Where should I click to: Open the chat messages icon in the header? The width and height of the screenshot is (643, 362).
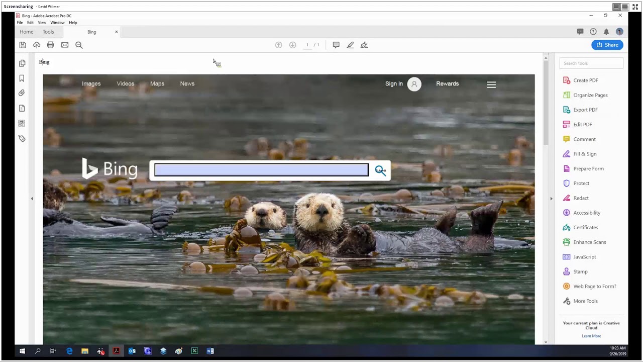click(580, 32)
